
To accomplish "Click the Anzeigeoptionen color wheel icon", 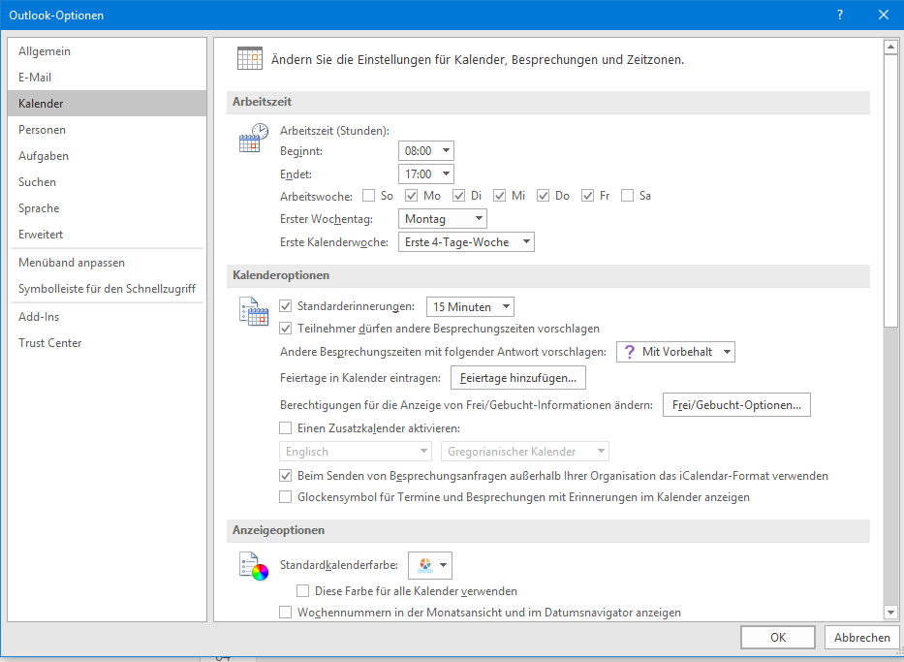I will 254,566.
